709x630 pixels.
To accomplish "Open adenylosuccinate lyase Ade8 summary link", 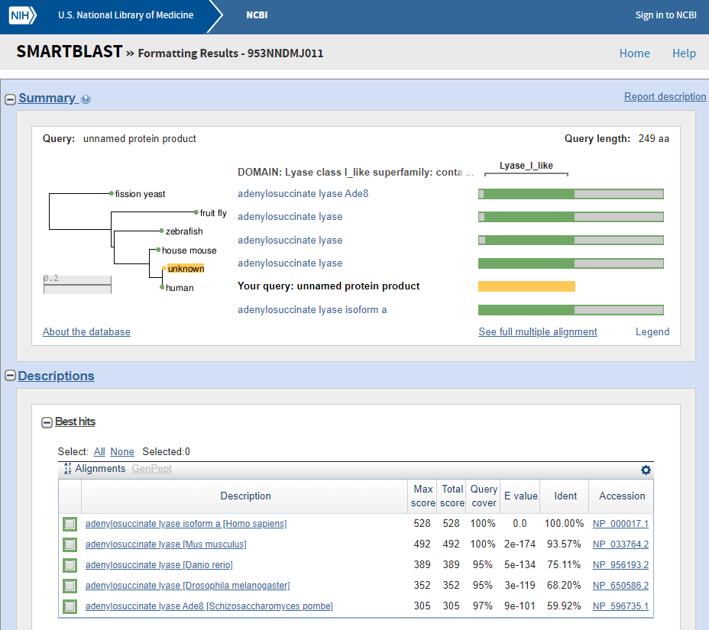I will click(x=303, y=193).
